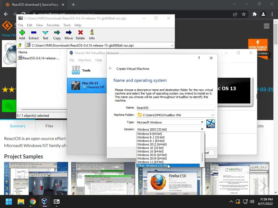This screenshot has height=208, width=278.
Task: Open the SourceForge hamburger menu
Action: (267, 26)
